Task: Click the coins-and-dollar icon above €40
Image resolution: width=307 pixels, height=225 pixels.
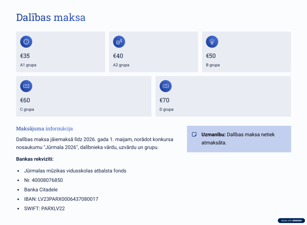Action: (x=119, y=42)
